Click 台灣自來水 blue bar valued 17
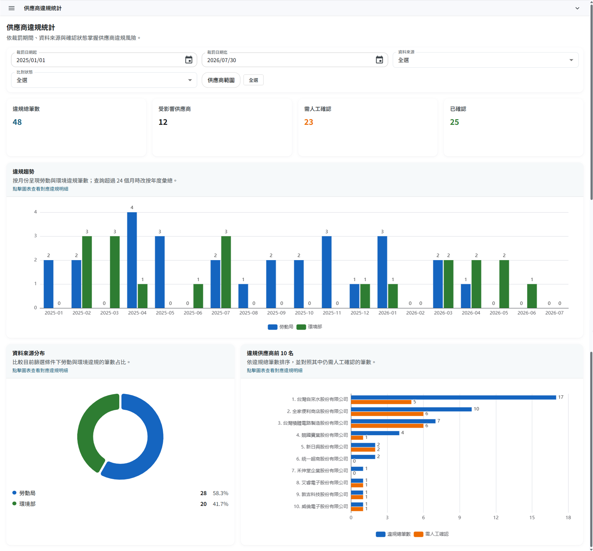Screen dimensions: 593x551 (x=453, y=397)
